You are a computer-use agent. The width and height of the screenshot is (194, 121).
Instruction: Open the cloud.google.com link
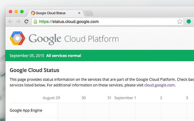pos(159,85)
